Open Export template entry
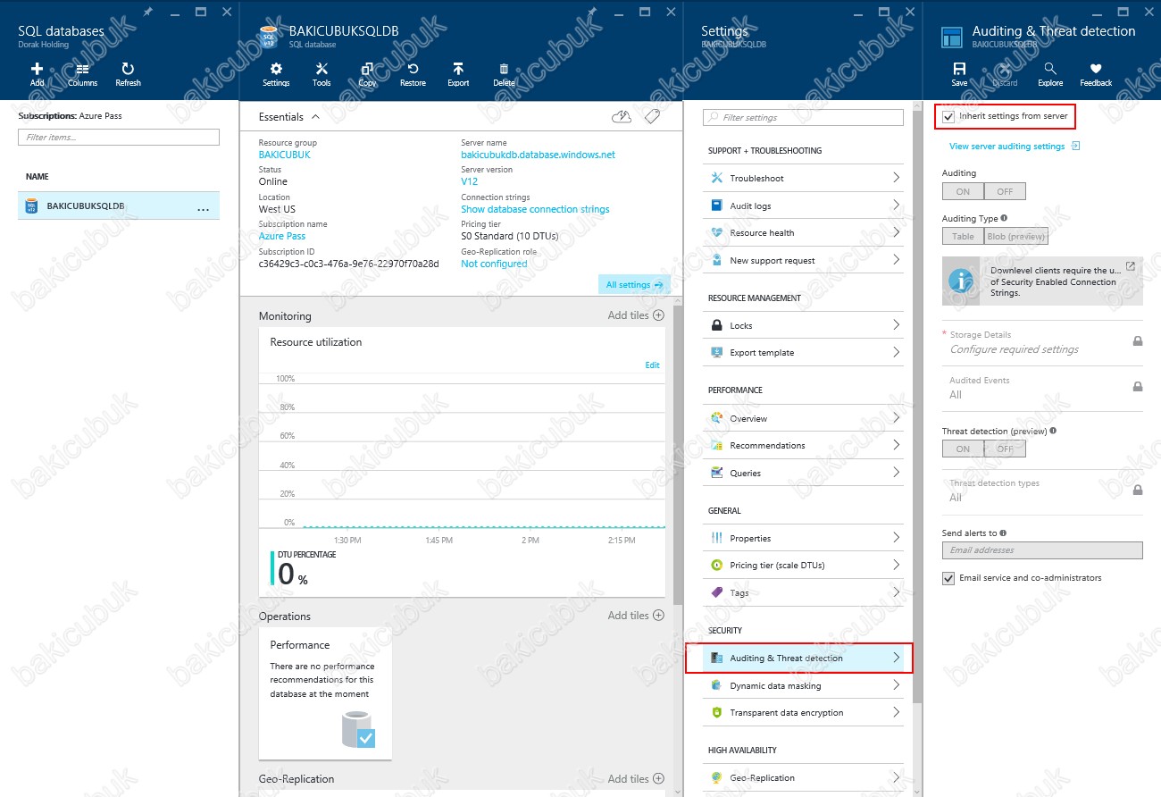Viewport: 1161px width, 797px height. click(803, 352)
